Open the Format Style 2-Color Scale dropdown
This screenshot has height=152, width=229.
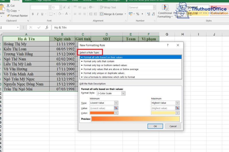[123, 93]
